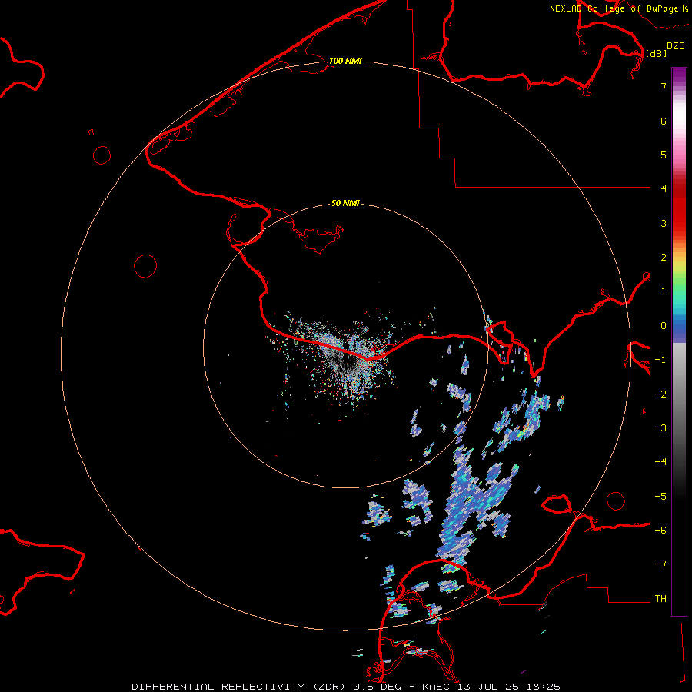Click the "-3" value on color scale

(x=660, y=428)
